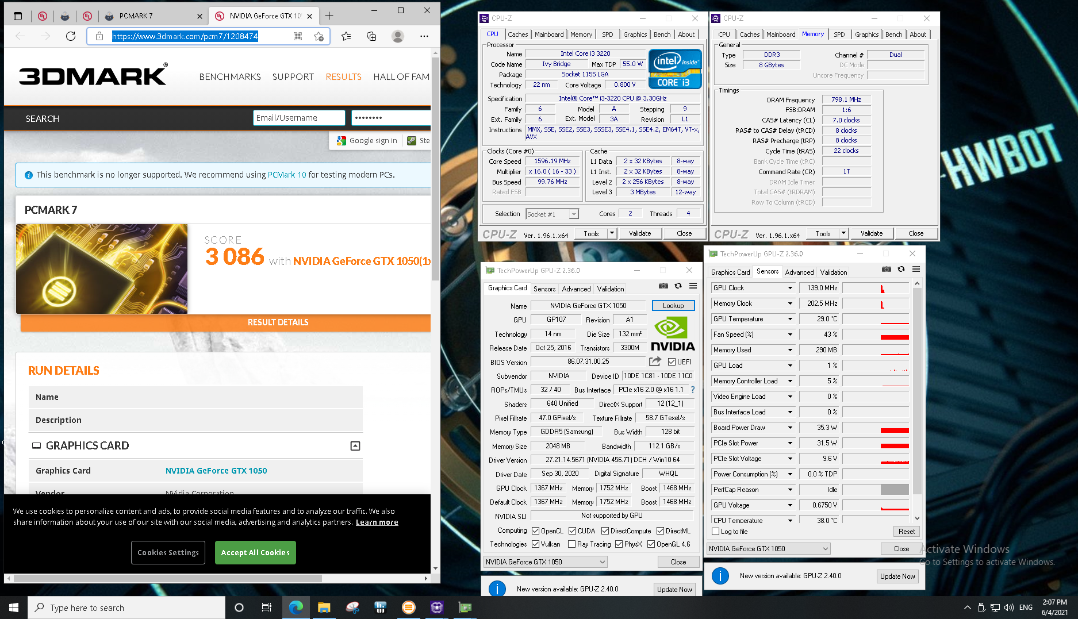Open the GPU Clock sensor dropdown

pyautogui.click(x=790, y=288)
